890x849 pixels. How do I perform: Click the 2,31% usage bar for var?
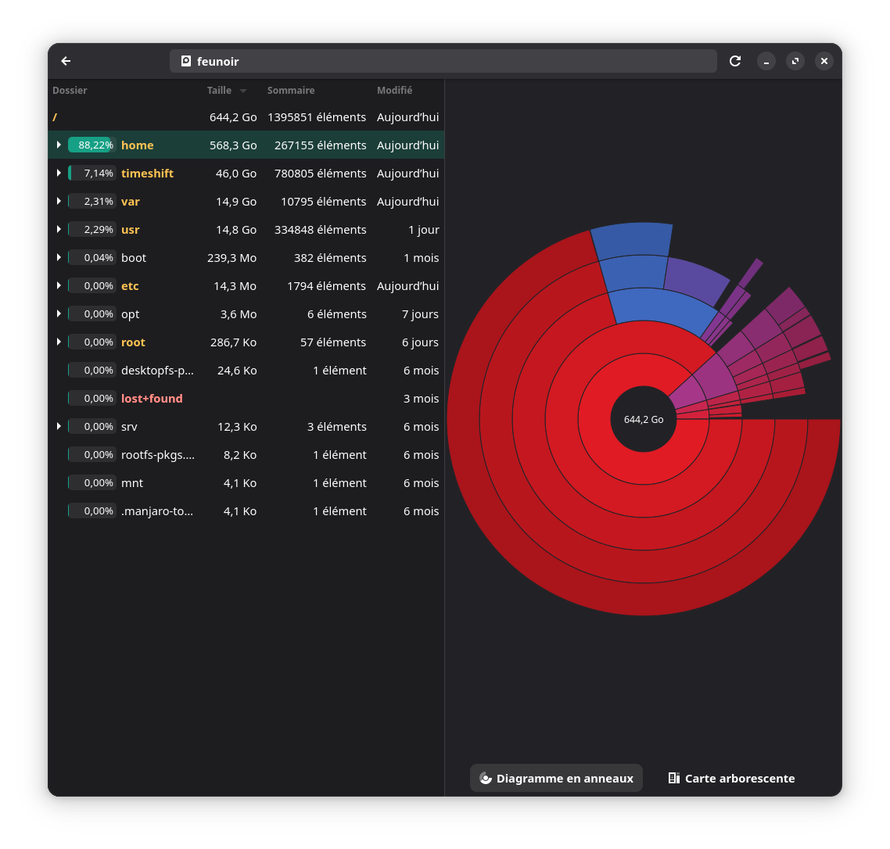click(x=92, y=202)
